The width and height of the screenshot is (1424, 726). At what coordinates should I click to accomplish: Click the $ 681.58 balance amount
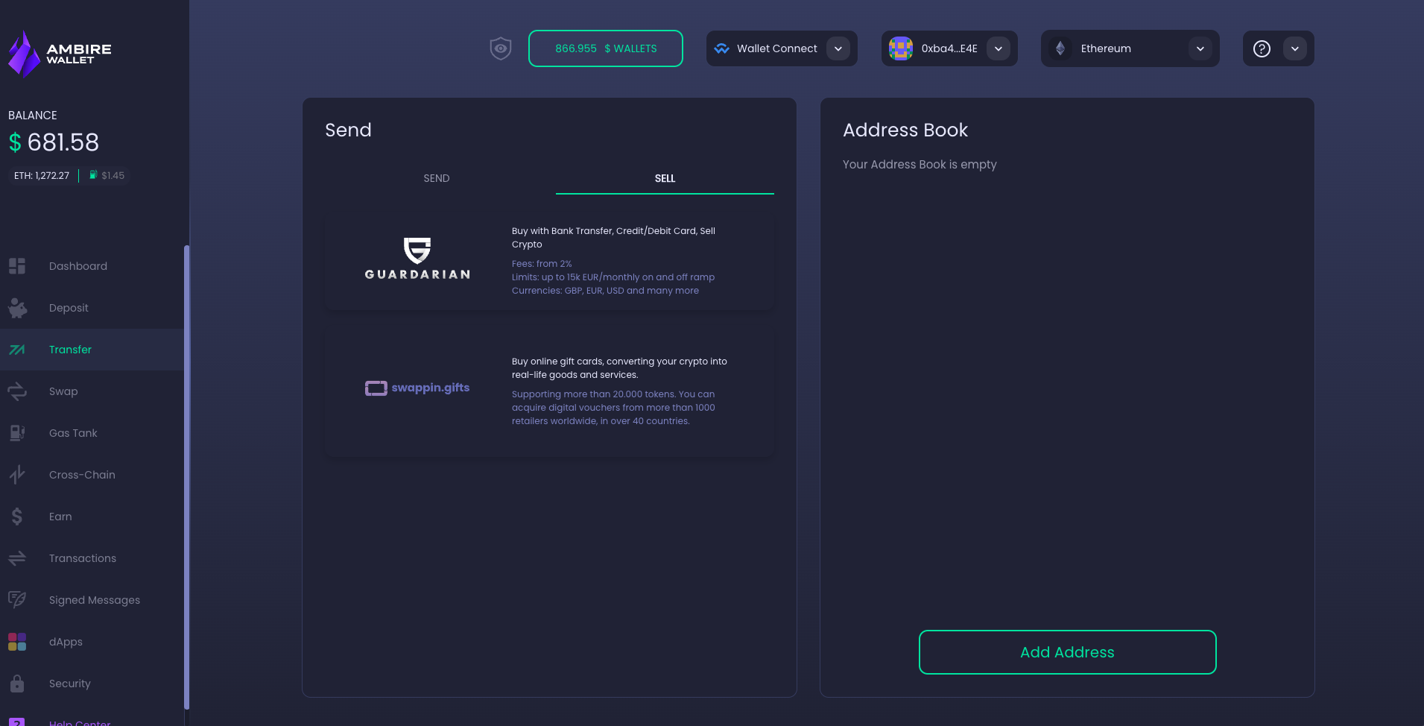(54, 142)
